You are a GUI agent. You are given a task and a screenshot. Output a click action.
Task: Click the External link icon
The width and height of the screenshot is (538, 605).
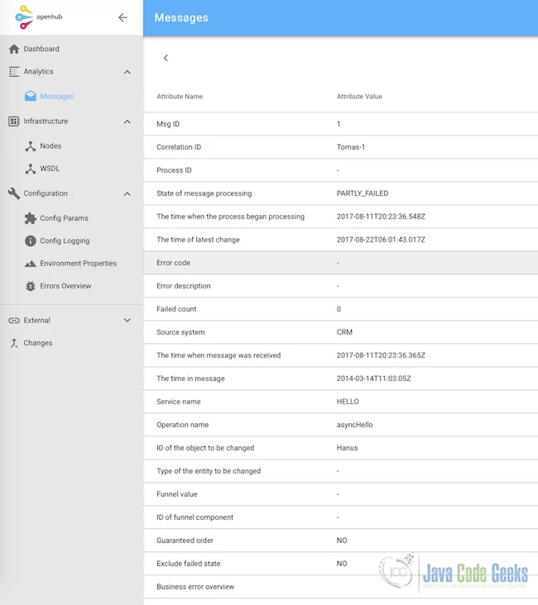click(14, 320)
